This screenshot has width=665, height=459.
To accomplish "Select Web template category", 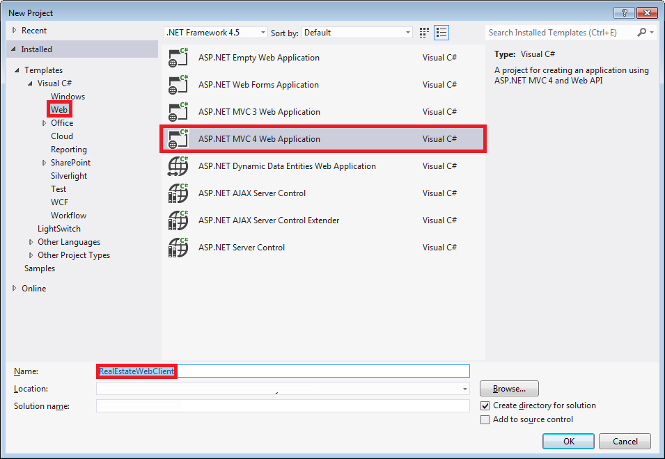I will 59,110.
